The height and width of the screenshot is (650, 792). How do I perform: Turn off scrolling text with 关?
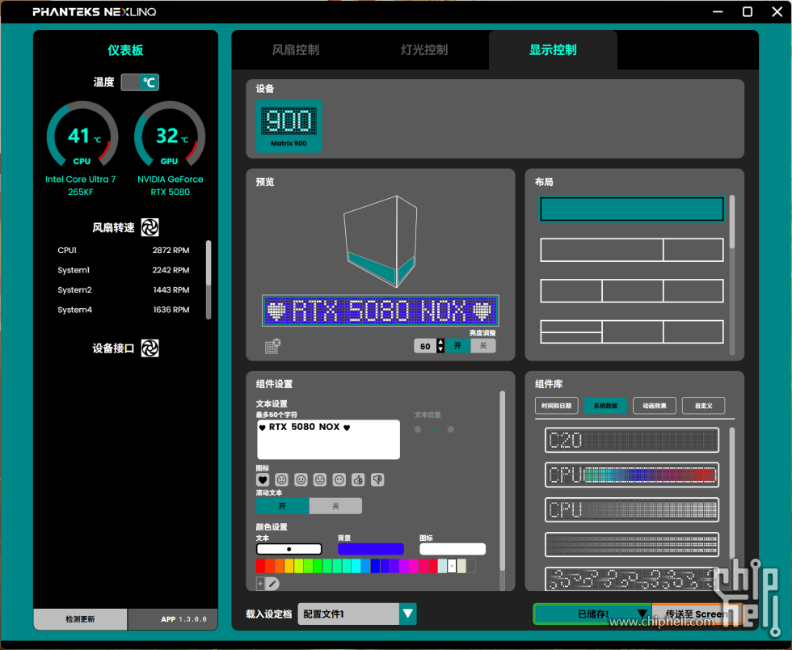pos(335,506)
